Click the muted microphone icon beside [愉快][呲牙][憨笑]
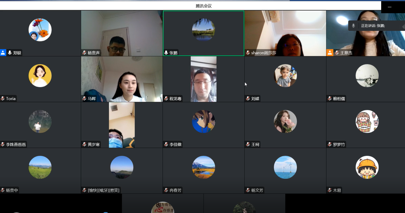Screen dimensions: 405x213 [84, 190]
